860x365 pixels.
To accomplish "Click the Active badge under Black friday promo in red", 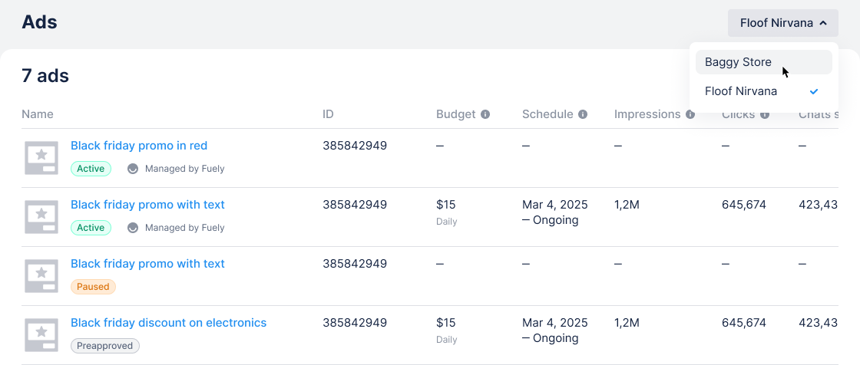I will 91,169.
